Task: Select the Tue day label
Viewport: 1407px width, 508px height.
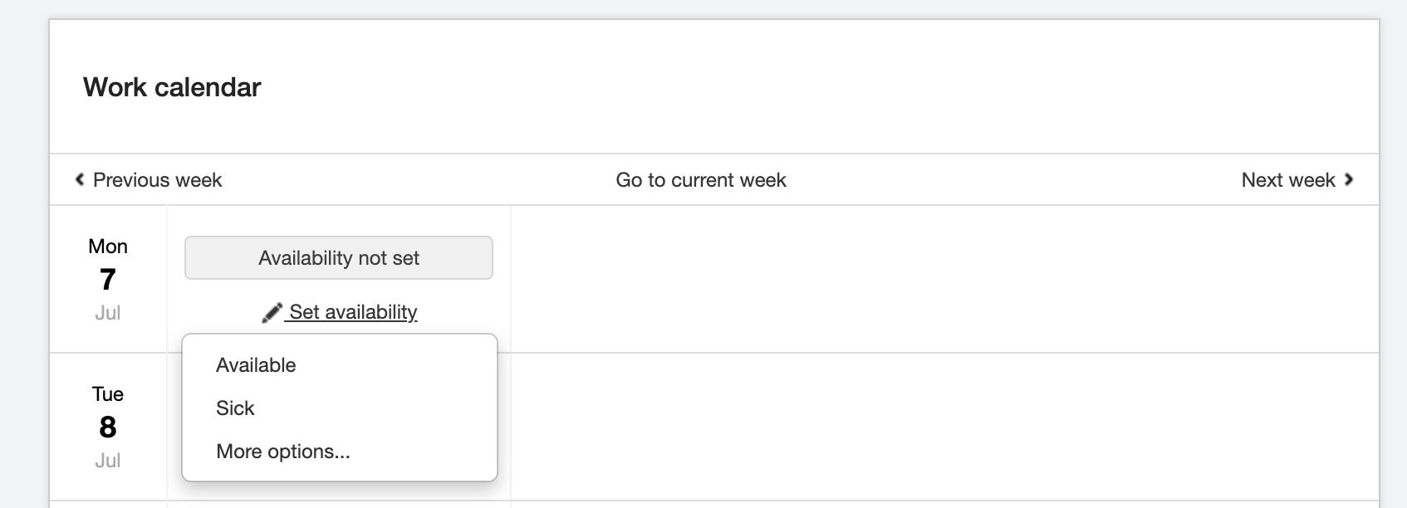Action: (x=108, y=394)
